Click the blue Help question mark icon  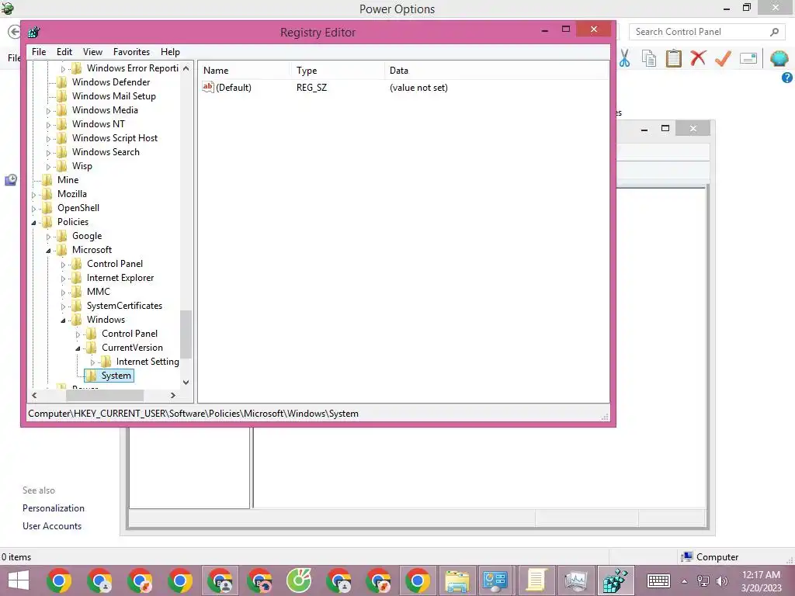(787, 78)
